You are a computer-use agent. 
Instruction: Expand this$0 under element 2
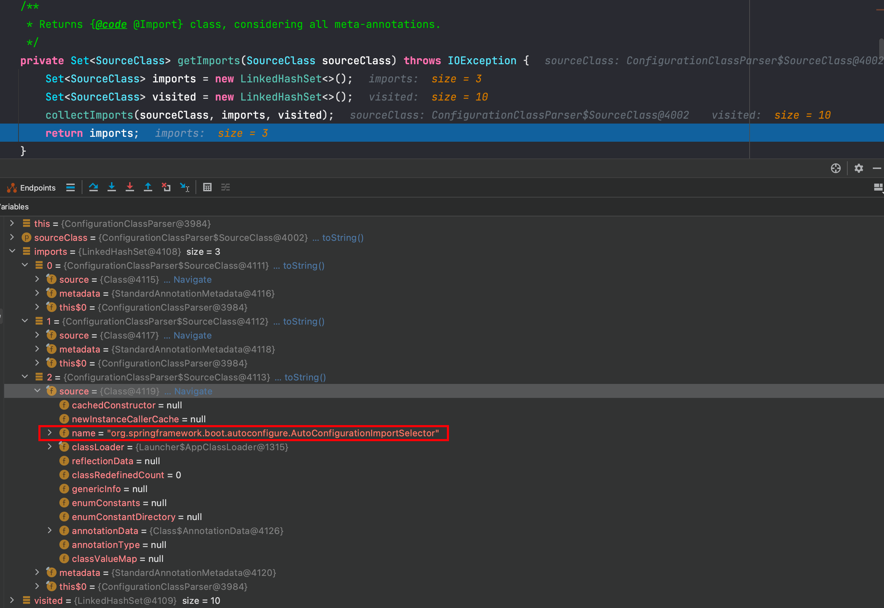[37, 587]
